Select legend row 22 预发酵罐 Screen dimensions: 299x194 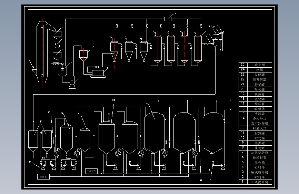[255, 80]
